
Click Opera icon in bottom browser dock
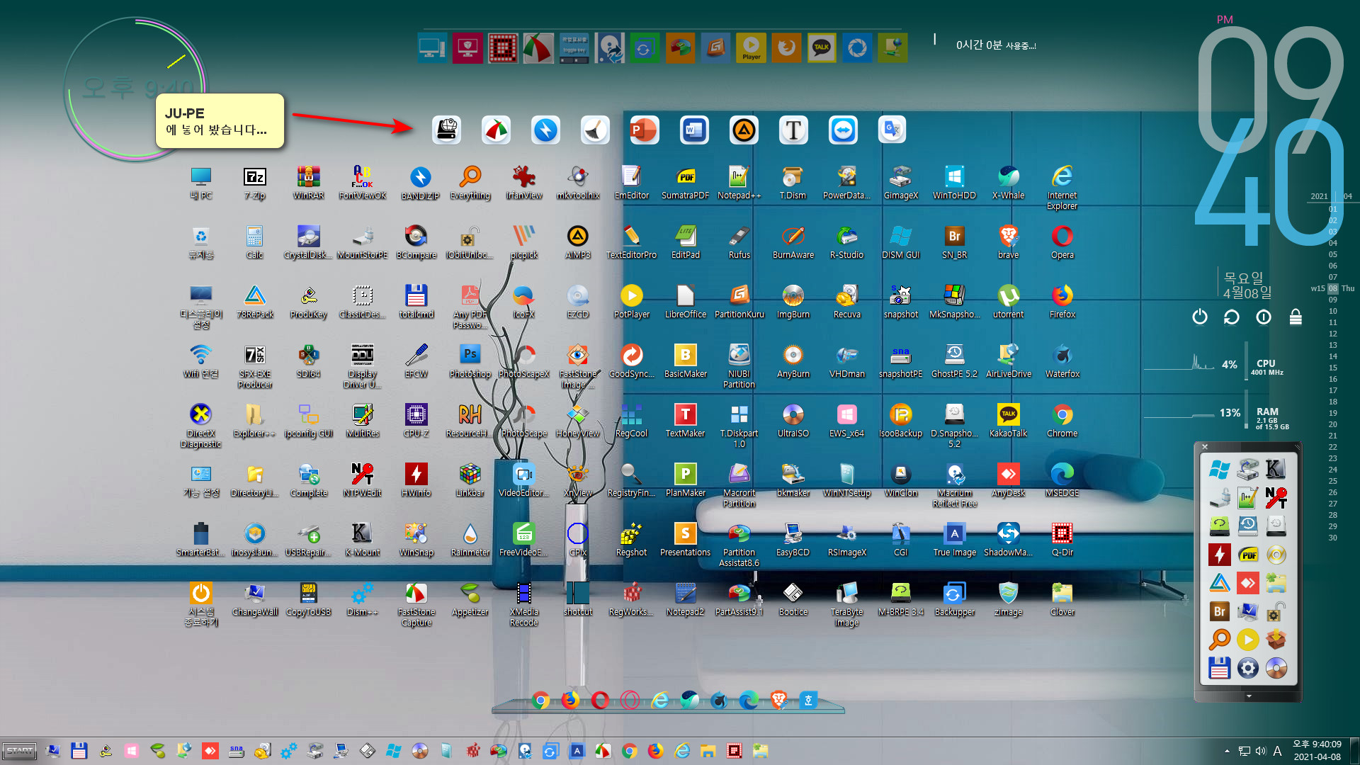tap(600, 701)
